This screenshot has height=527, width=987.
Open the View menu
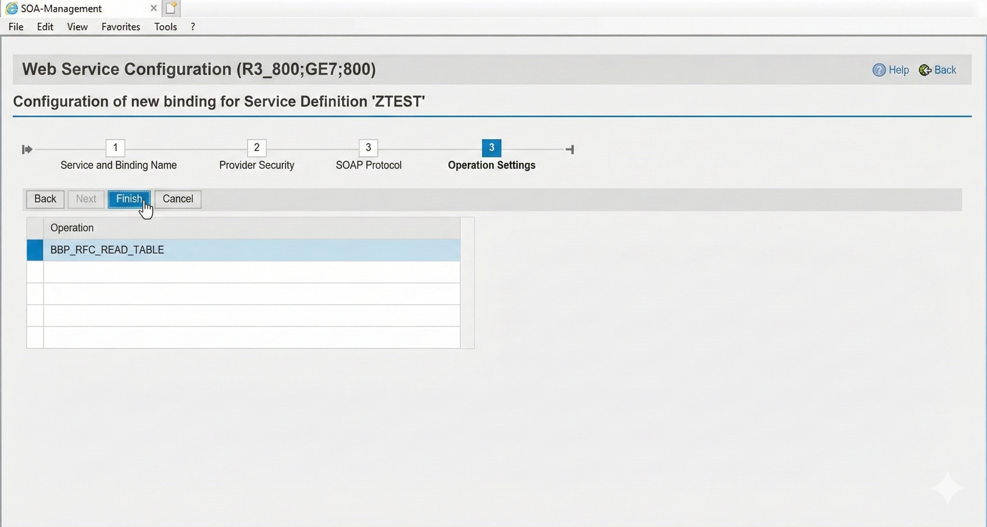77,27
